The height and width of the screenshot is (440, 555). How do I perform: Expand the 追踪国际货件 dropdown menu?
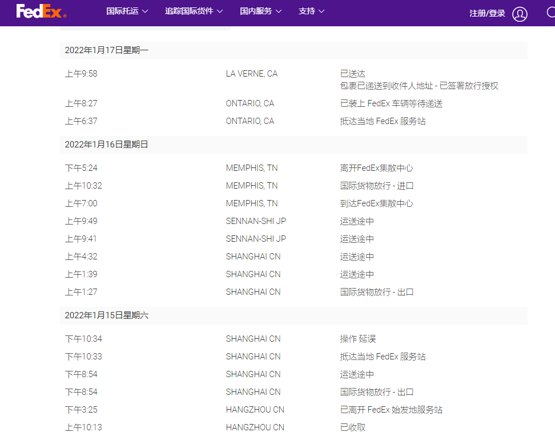pos(194,11)
